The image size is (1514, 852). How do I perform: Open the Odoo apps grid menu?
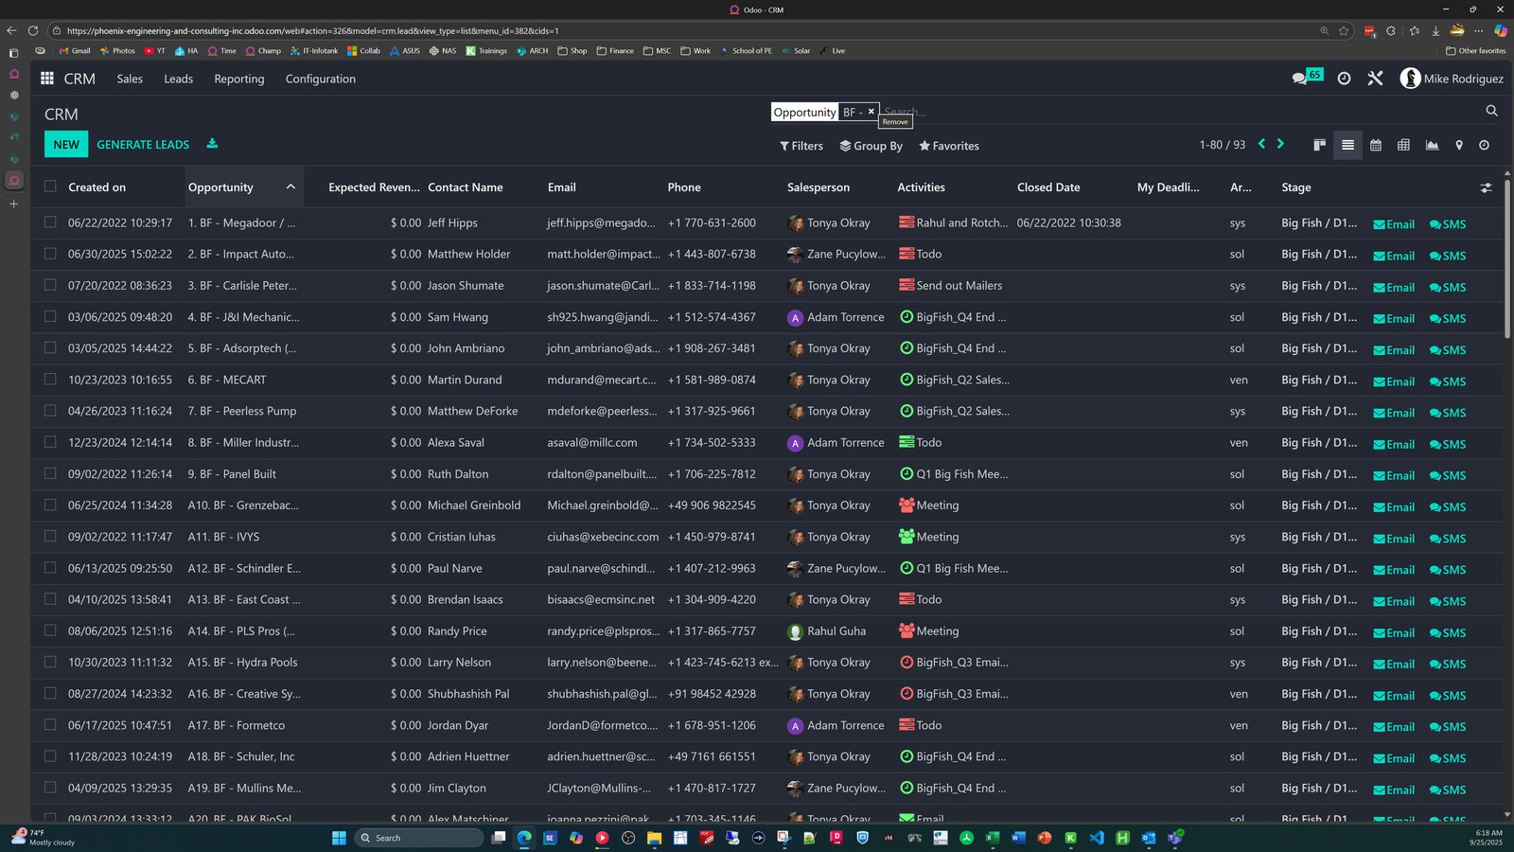tap(47, 79)
